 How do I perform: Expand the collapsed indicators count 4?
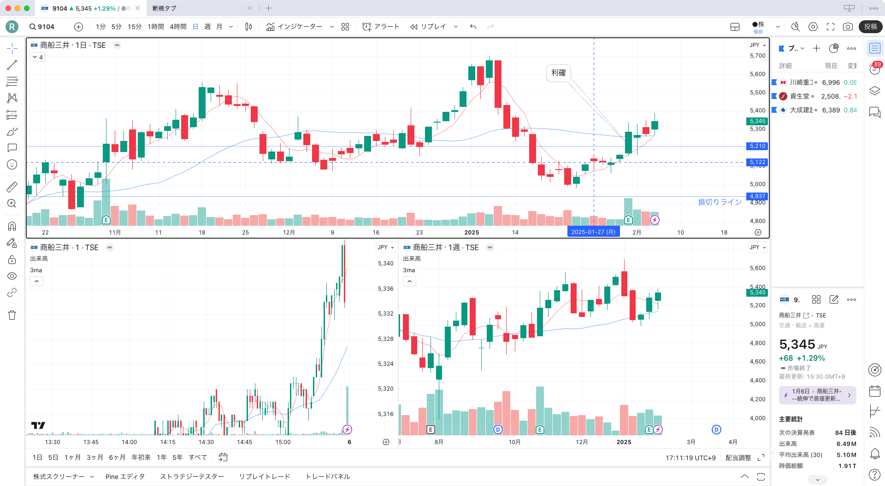pyautogui.click(x=38, y=57)
